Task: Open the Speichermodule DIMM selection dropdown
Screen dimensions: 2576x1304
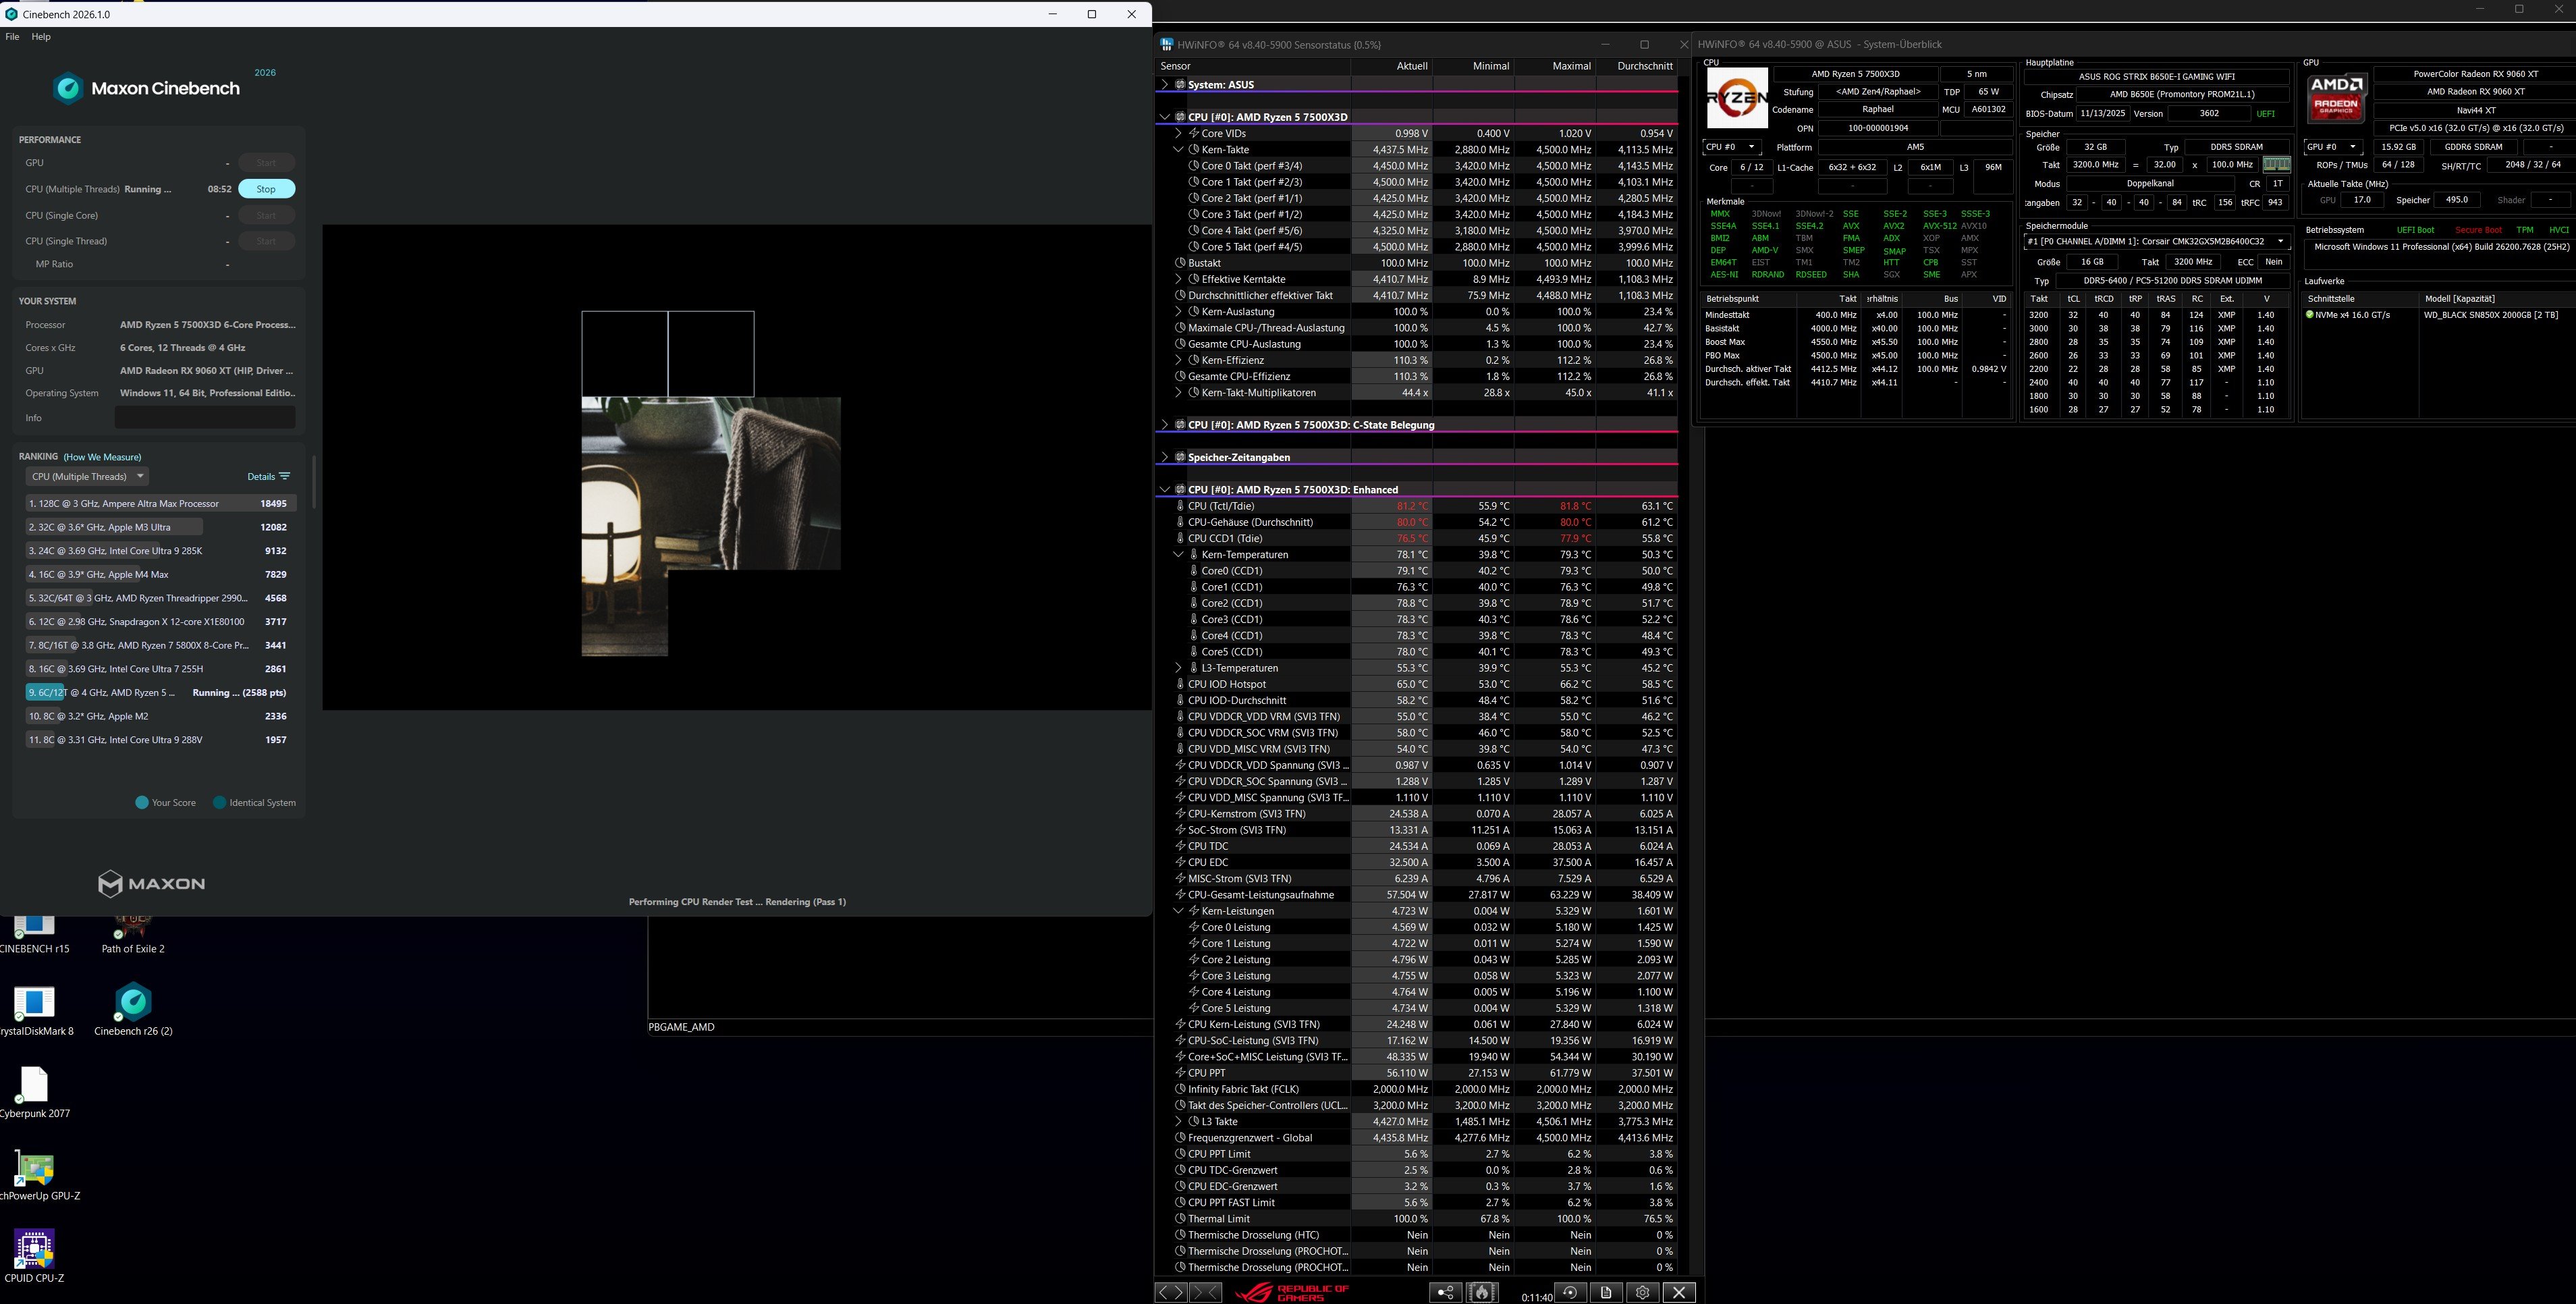Action: coord(2156,241)
